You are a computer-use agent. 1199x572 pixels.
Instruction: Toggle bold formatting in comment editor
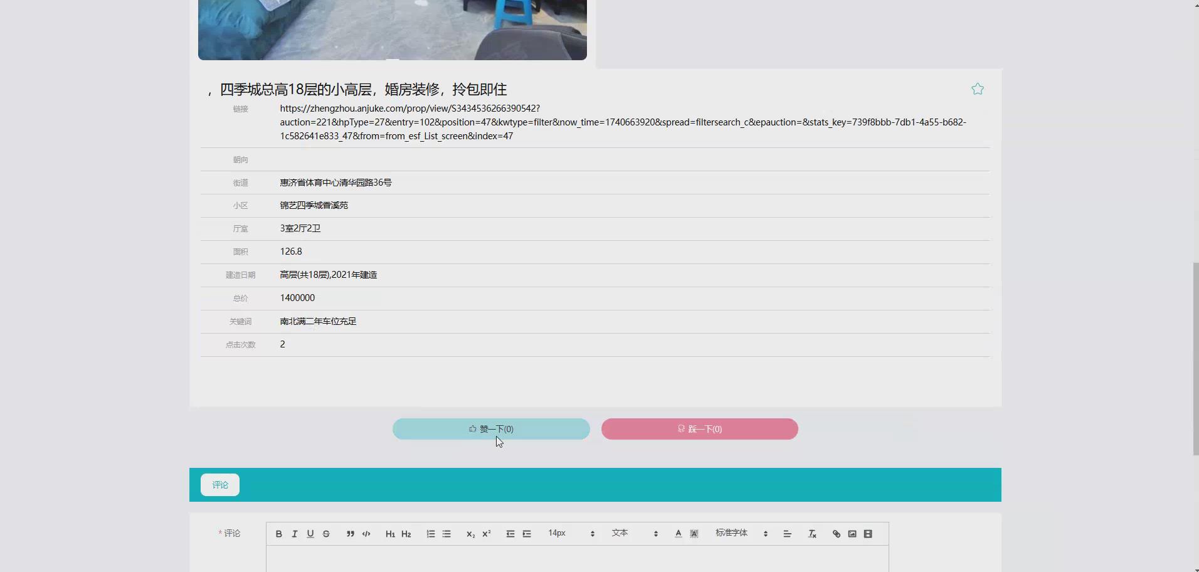(x=278, y=534)
